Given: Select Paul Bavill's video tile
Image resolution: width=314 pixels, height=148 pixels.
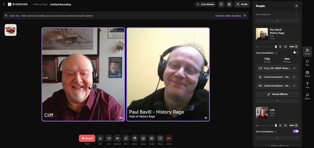Looking at the screenshot, I should 168,74.
